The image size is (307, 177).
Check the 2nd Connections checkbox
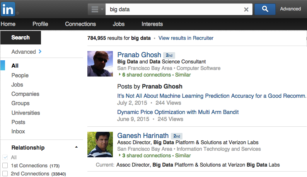coord(5,174)
